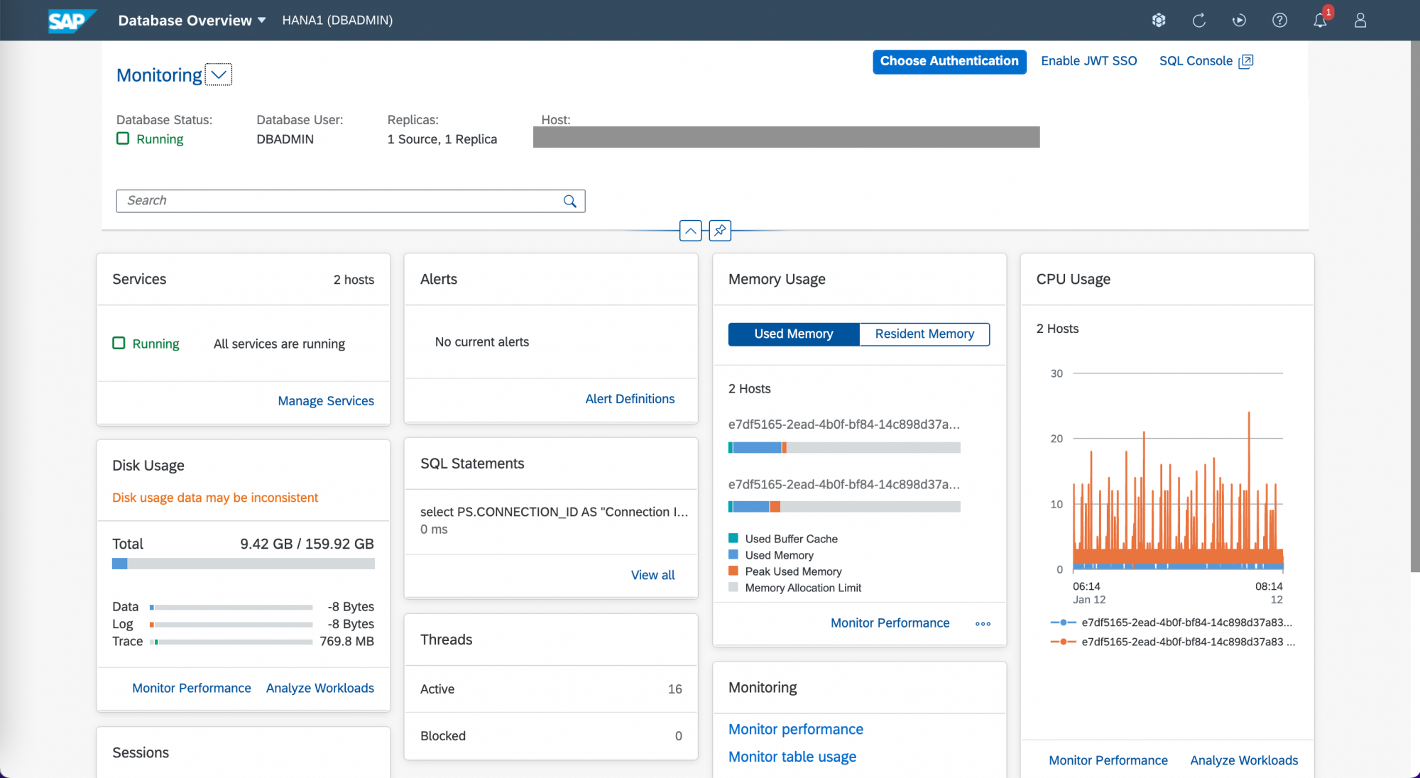Open the Memory Usage more options ellipsis
Image resolution: width=1420 pixels, height=778 pixels.
pyautogui.click(x=983, y=623)
